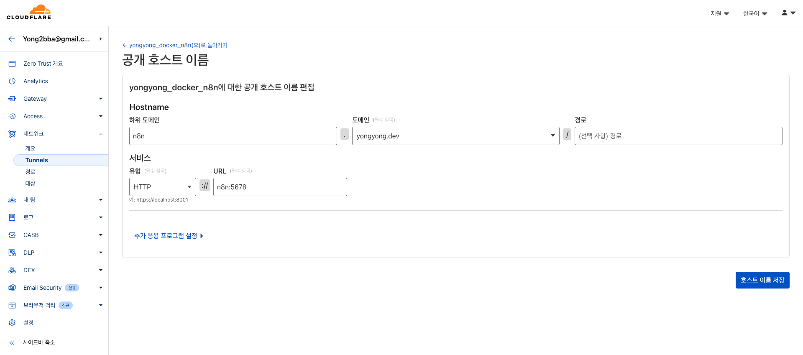Click the Email Security icon

click(12, 288)
